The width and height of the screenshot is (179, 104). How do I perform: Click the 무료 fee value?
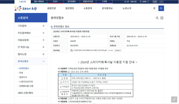(128, 41)
